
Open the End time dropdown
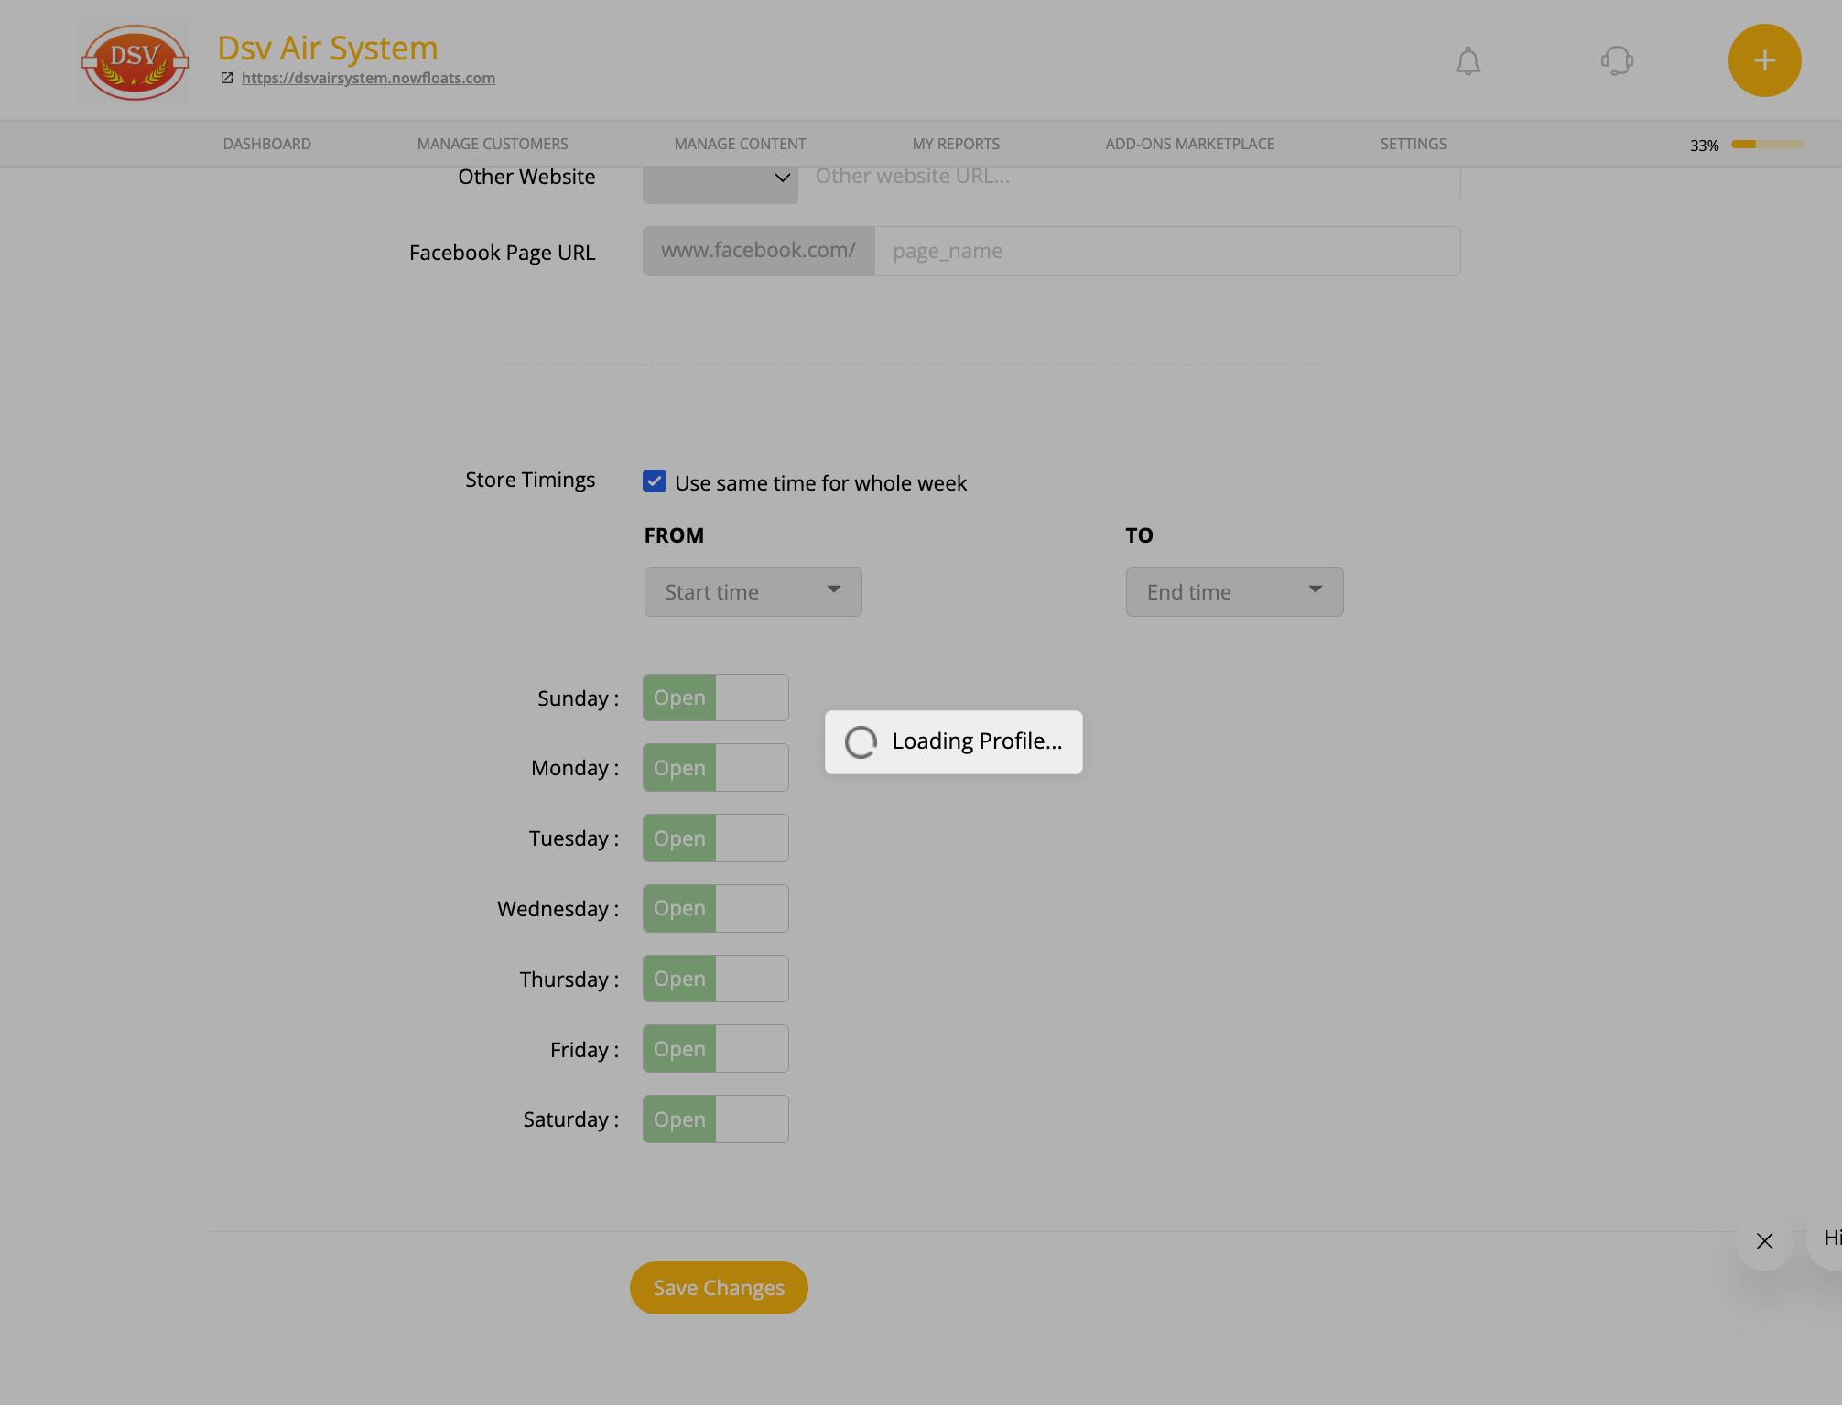[x=1234, y=591]
